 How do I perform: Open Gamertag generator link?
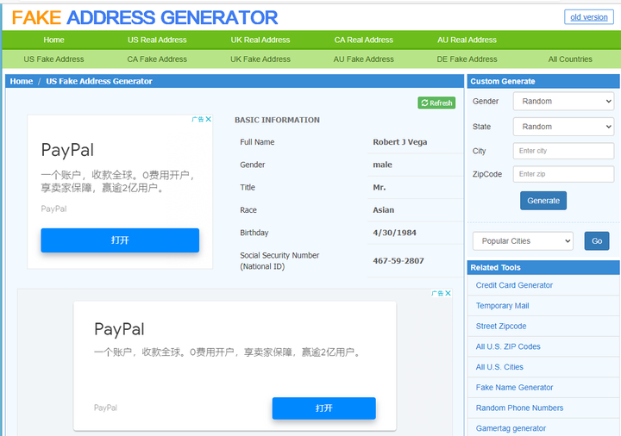[511, 428]
